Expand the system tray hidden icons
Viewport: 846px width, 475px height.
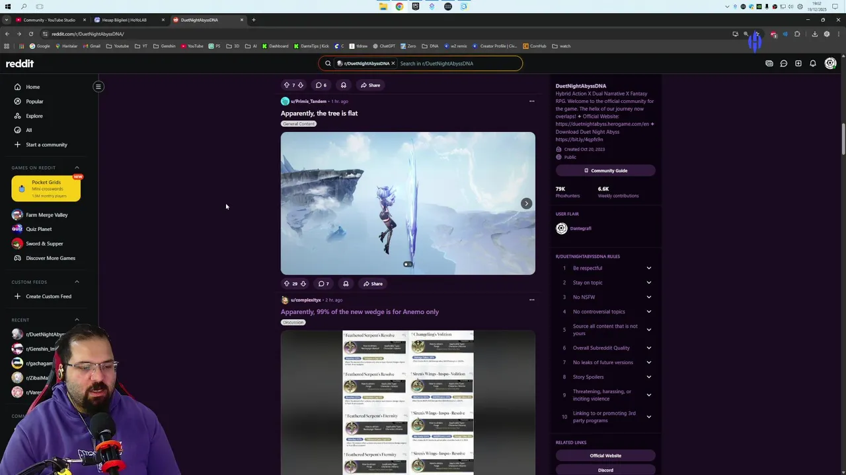(728, 7)
